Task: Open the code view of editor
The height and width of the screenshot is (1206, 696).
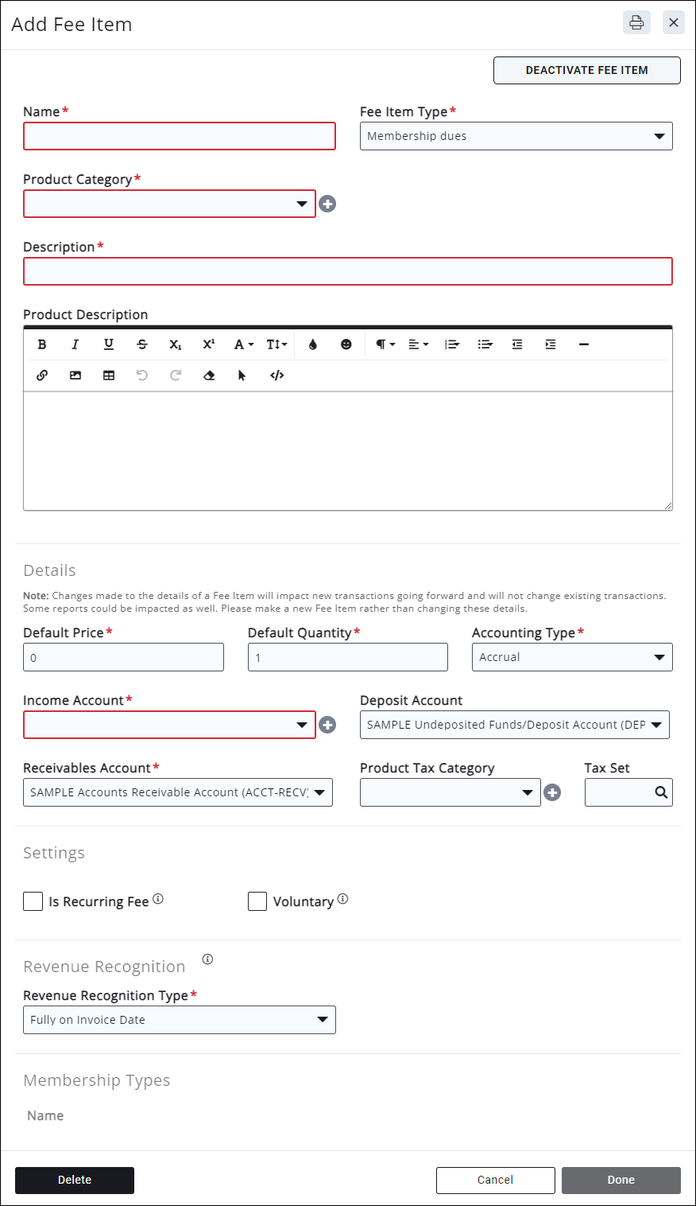Action: (276, 375)
